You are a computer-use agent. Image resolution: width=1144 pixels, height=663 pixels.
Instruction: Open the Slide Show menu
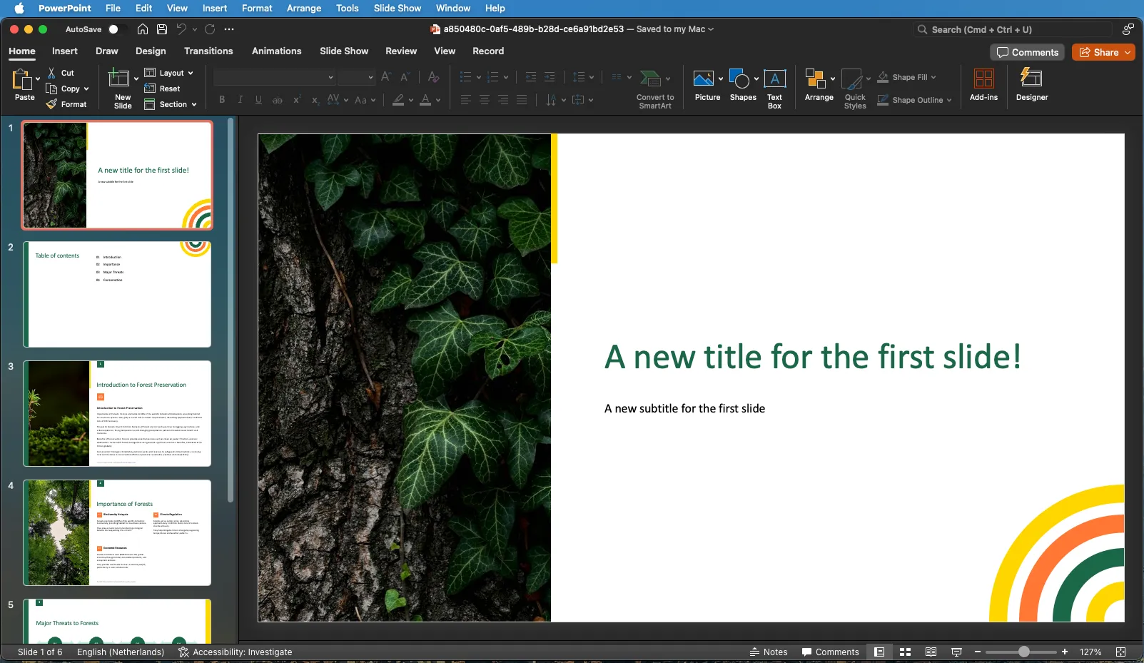click(397, 8)
